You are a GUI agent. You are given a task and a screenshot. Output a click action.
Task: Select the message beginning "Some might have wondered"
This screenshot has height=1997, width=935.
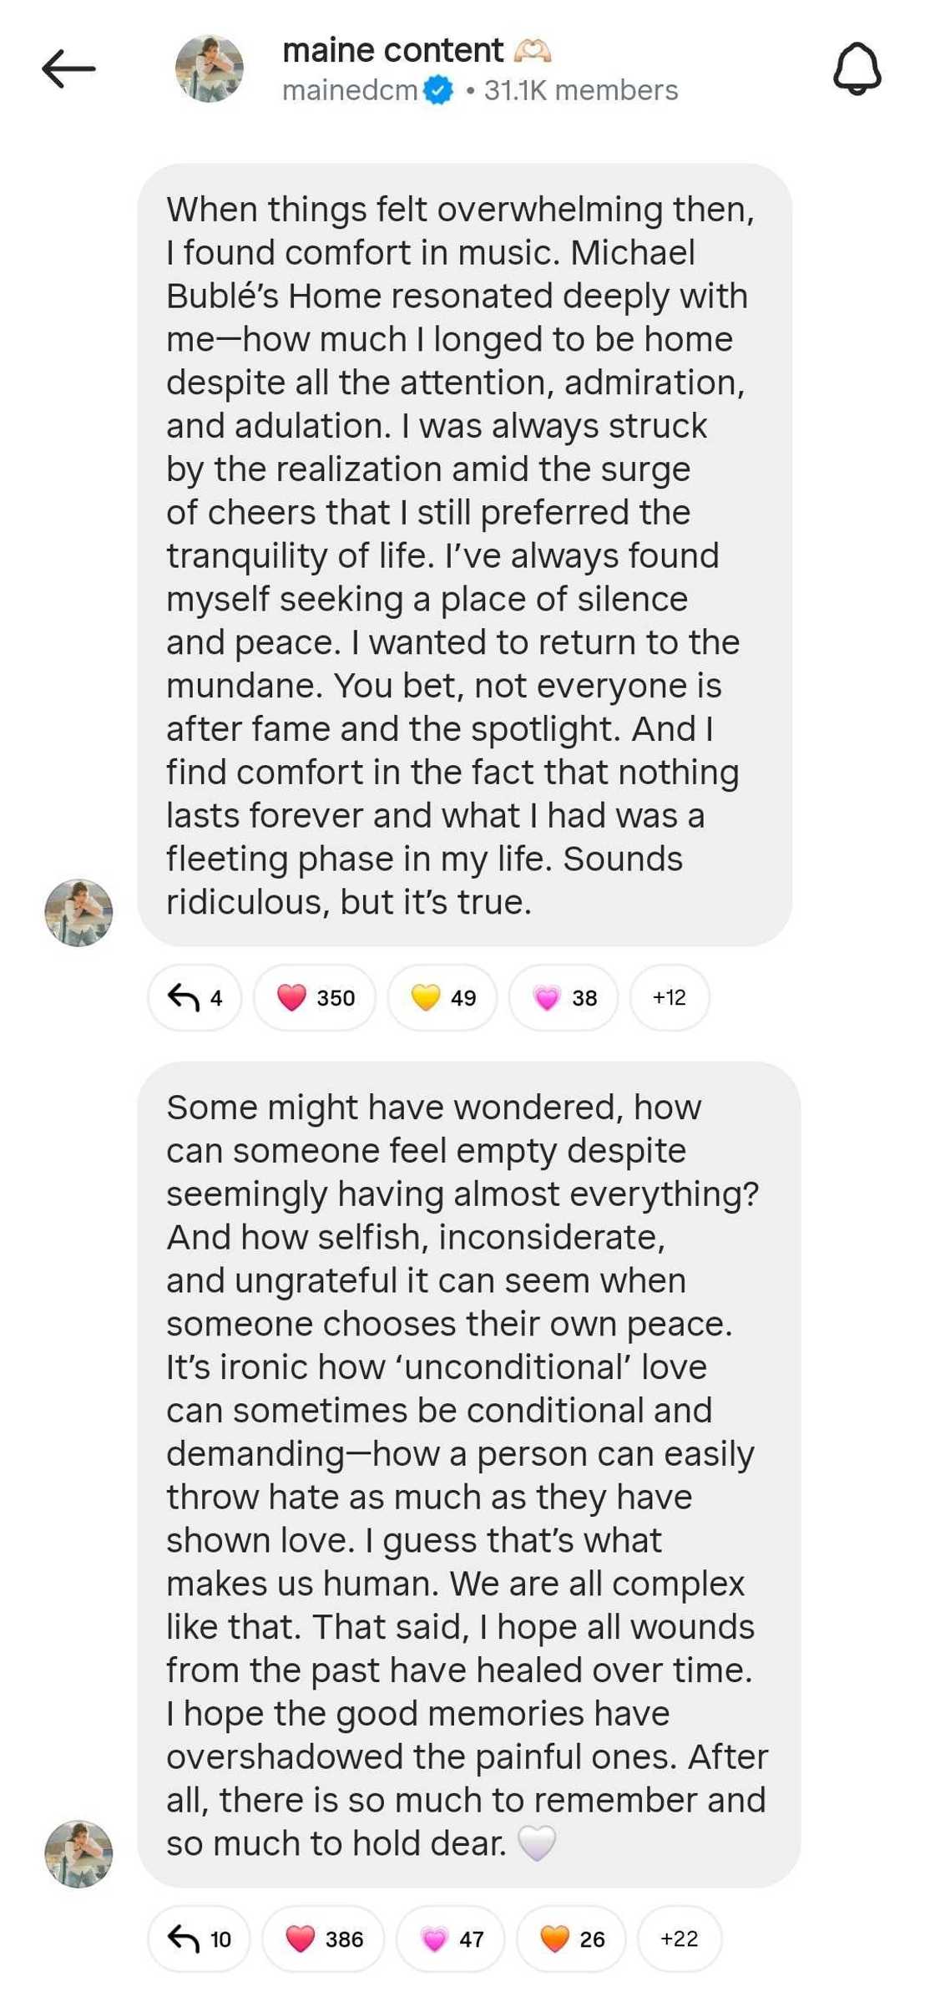tap(467, 1474)
